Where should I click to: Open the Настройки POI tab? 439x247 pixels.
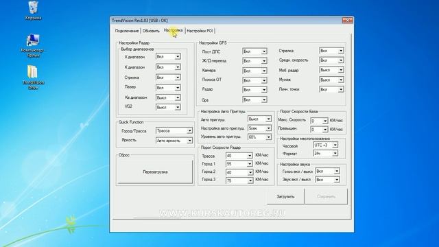click(200, 31)
